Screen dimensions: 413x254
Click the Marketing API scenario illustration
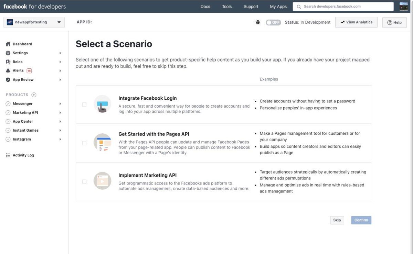click(102, 181)
